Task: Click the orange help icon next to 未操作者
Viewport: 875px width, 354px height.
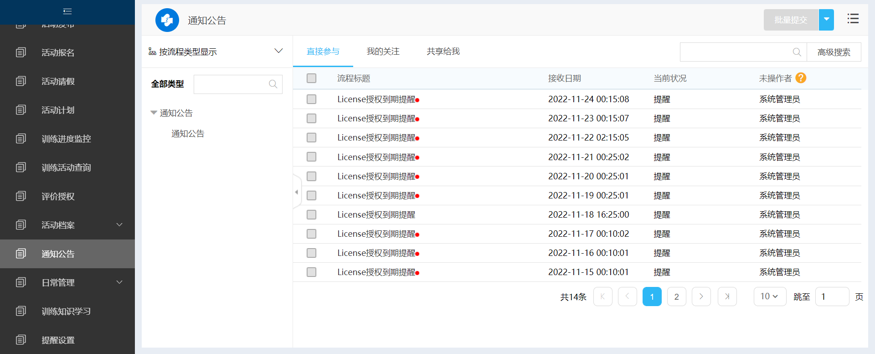Action: 801,78
